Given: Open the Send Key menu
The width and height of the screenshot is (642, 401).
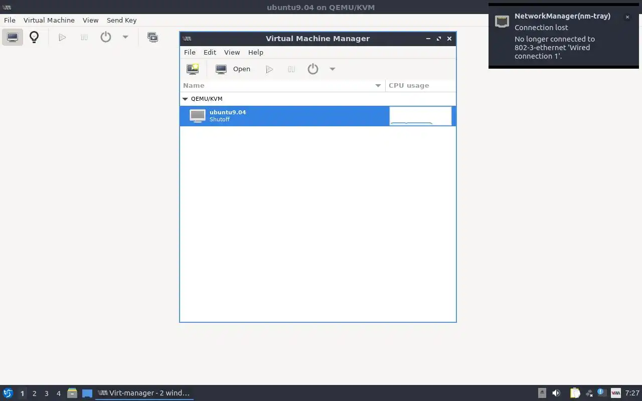Looking at the screenshot, I should (x=121, y=20).
